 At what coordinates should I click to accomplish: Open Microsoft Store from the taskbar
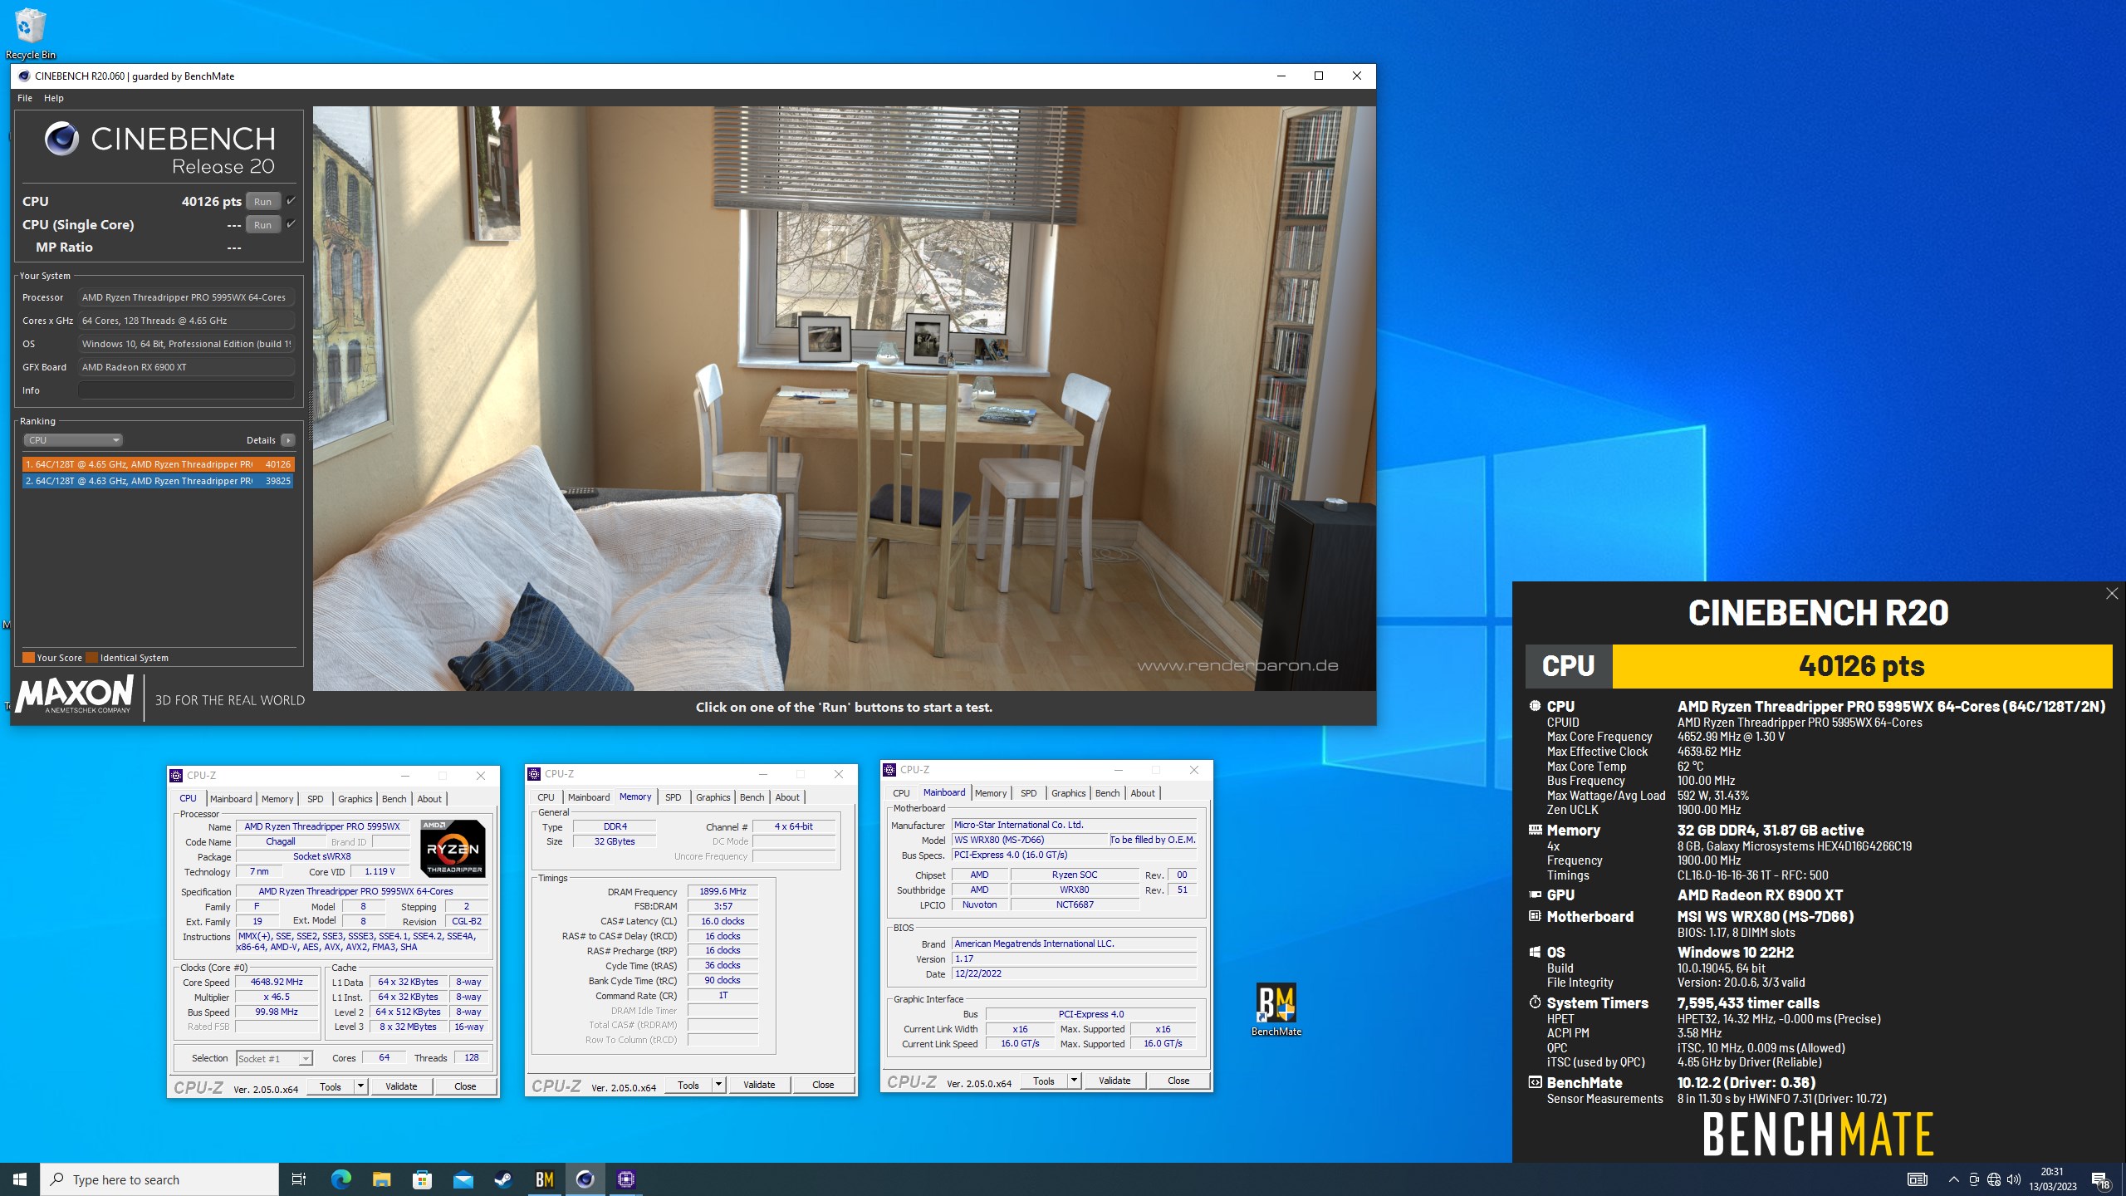pos(422,1179)
